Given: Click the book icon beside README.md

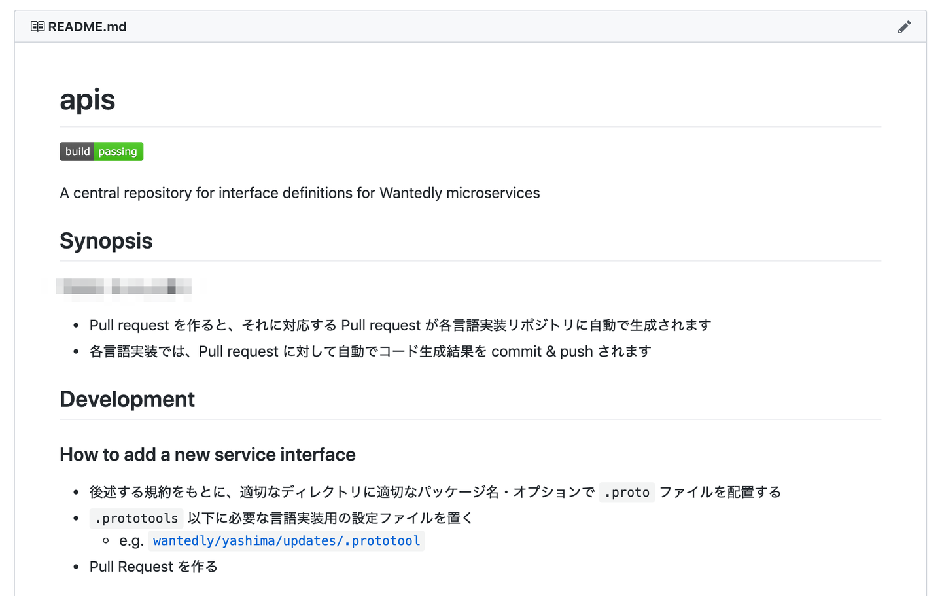Looking at the screenshot, I should coord(37,27).
